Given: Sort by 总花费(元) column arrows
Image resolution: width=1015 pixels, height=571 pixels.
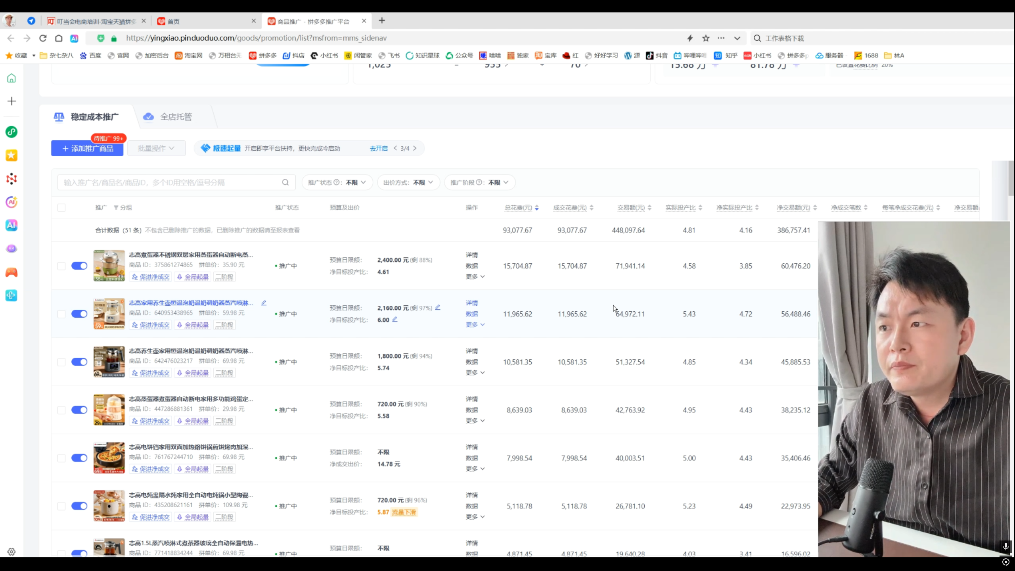Looking at the screenshot, I should pos(536,208).
